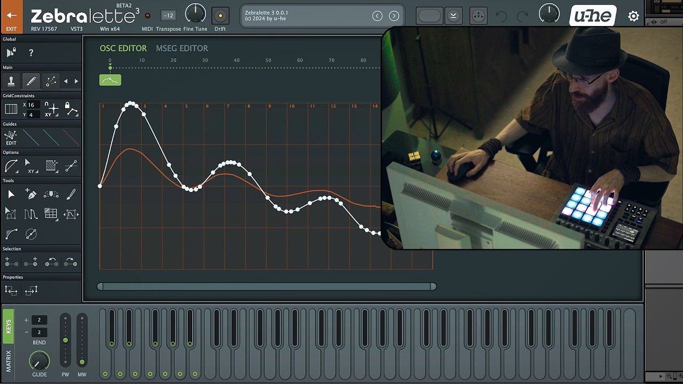Select the add-point pen tool

point(31,195)
